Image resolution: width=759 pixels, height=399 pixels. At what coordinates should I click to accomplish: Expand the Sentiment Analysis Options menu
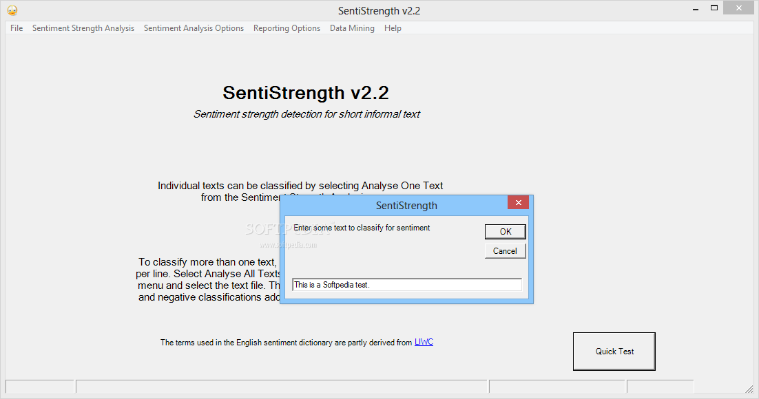(194, 28)
